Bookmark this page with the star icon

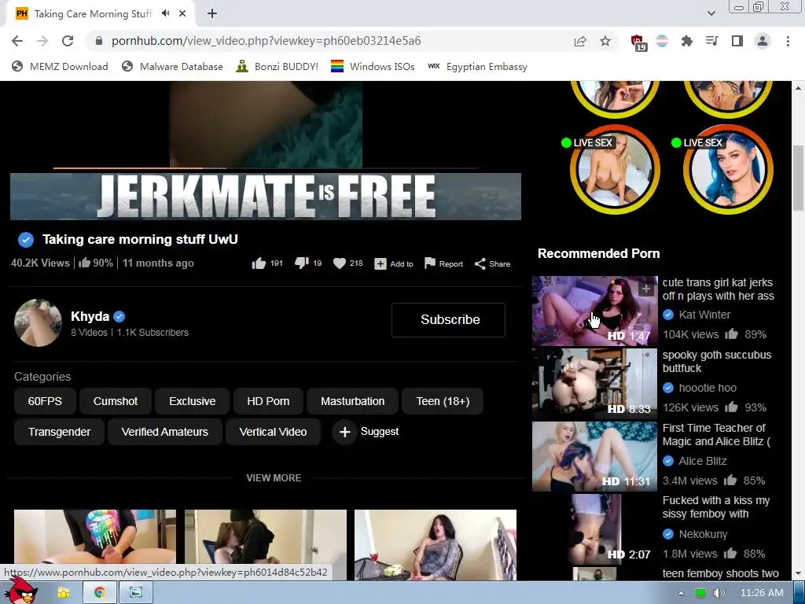605,41
